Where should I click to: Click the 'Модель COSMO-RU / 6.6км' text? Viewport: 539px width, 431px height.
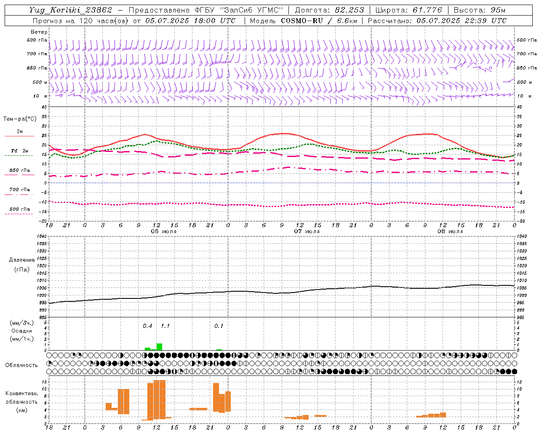coord(304,21)
